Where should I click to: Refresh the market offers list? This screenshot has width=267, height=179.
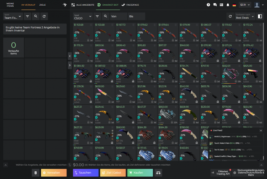click(x=230, y=16)
